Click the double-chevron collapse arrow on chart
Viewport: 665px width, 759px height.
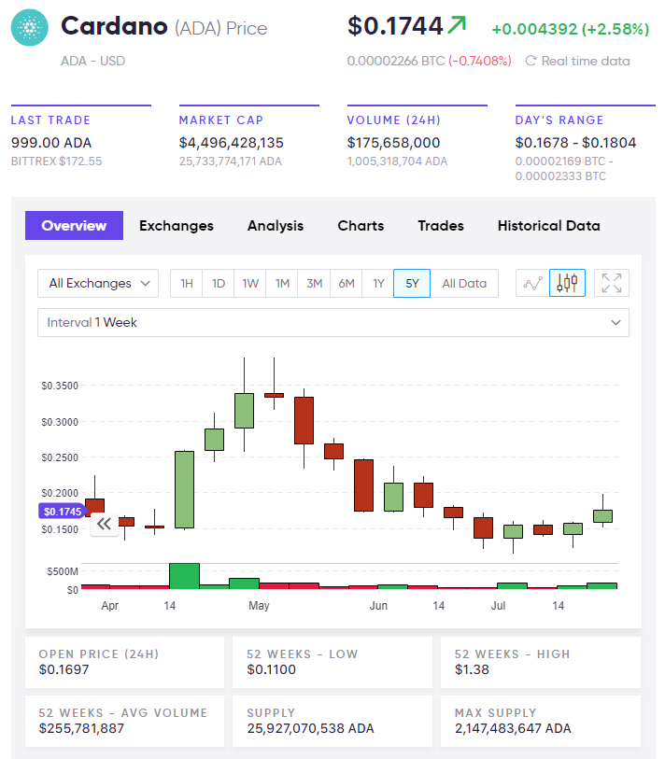tap(104, 524)
